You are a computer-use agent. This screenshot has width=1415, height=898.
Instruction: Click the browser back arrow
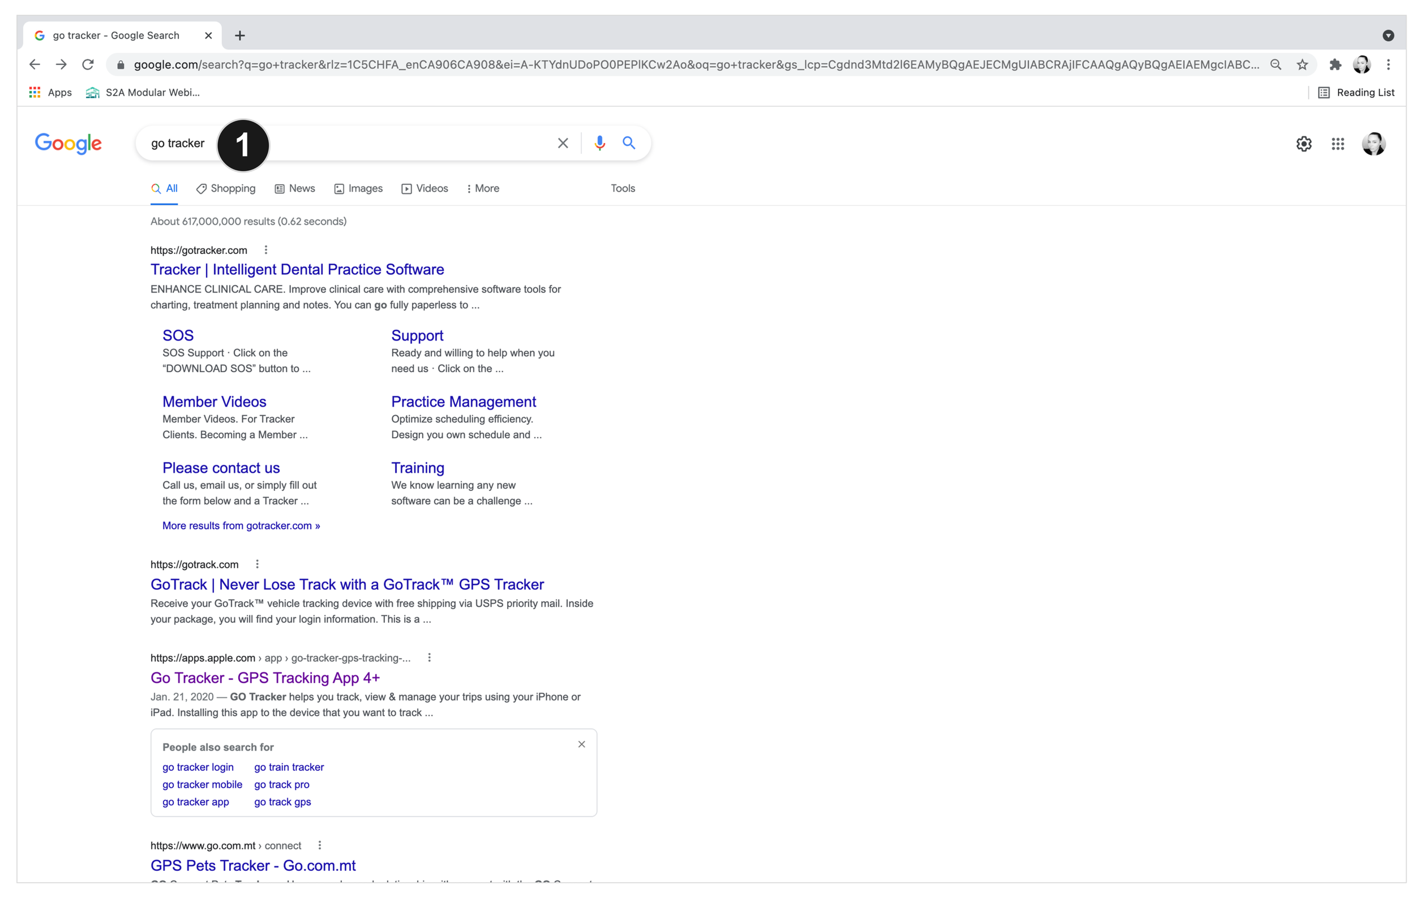click(x=35, y=64)
